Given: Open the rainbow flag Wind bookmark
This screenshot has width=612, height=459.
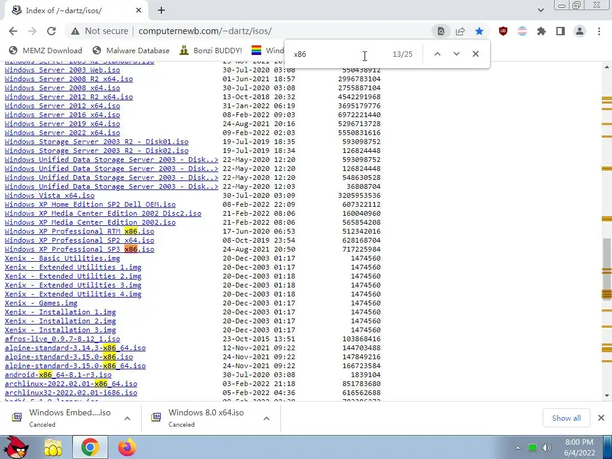Looking at the screenshot, I should (x=268, y=50).
